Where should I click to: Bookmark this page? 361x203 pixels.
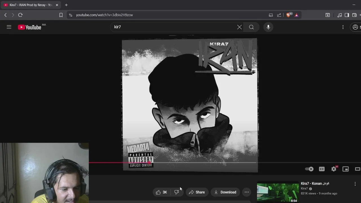point(61,15)
